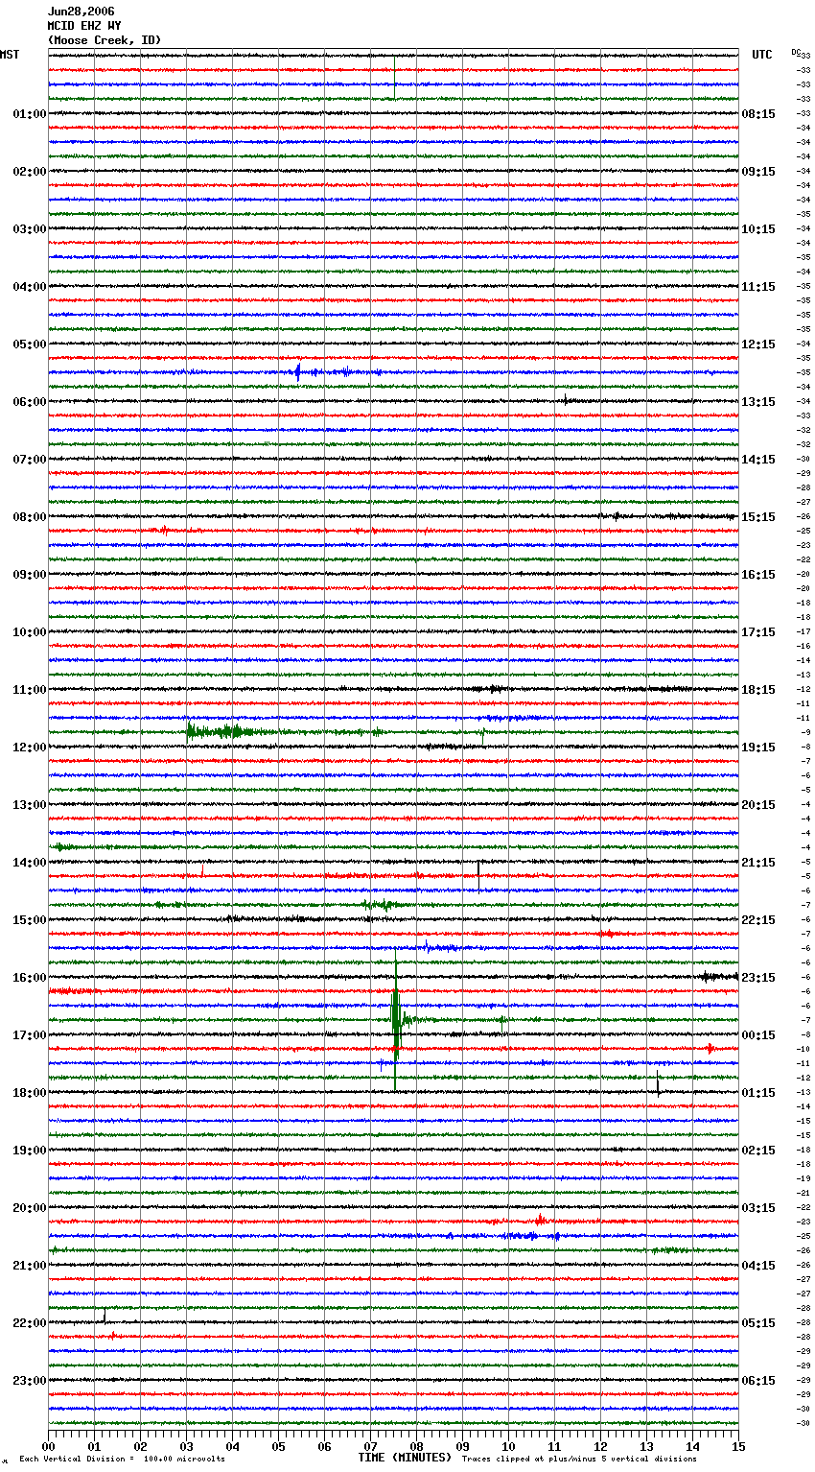Click the 15 tick on the minutes axis
The width and height of the screenshot is (815, 1472).
[738, 1446]
